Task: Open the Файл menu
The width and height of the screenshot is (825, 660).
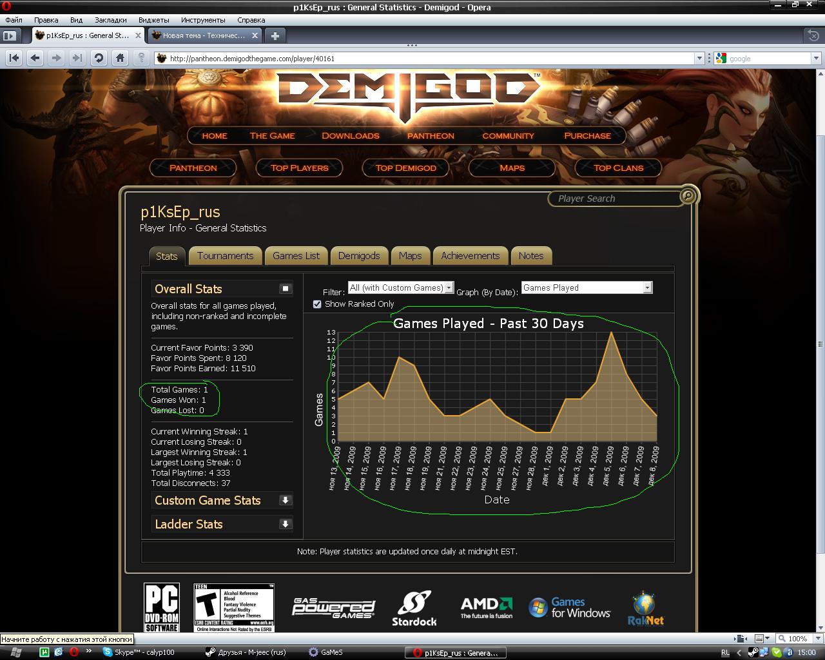Action: 14,20
